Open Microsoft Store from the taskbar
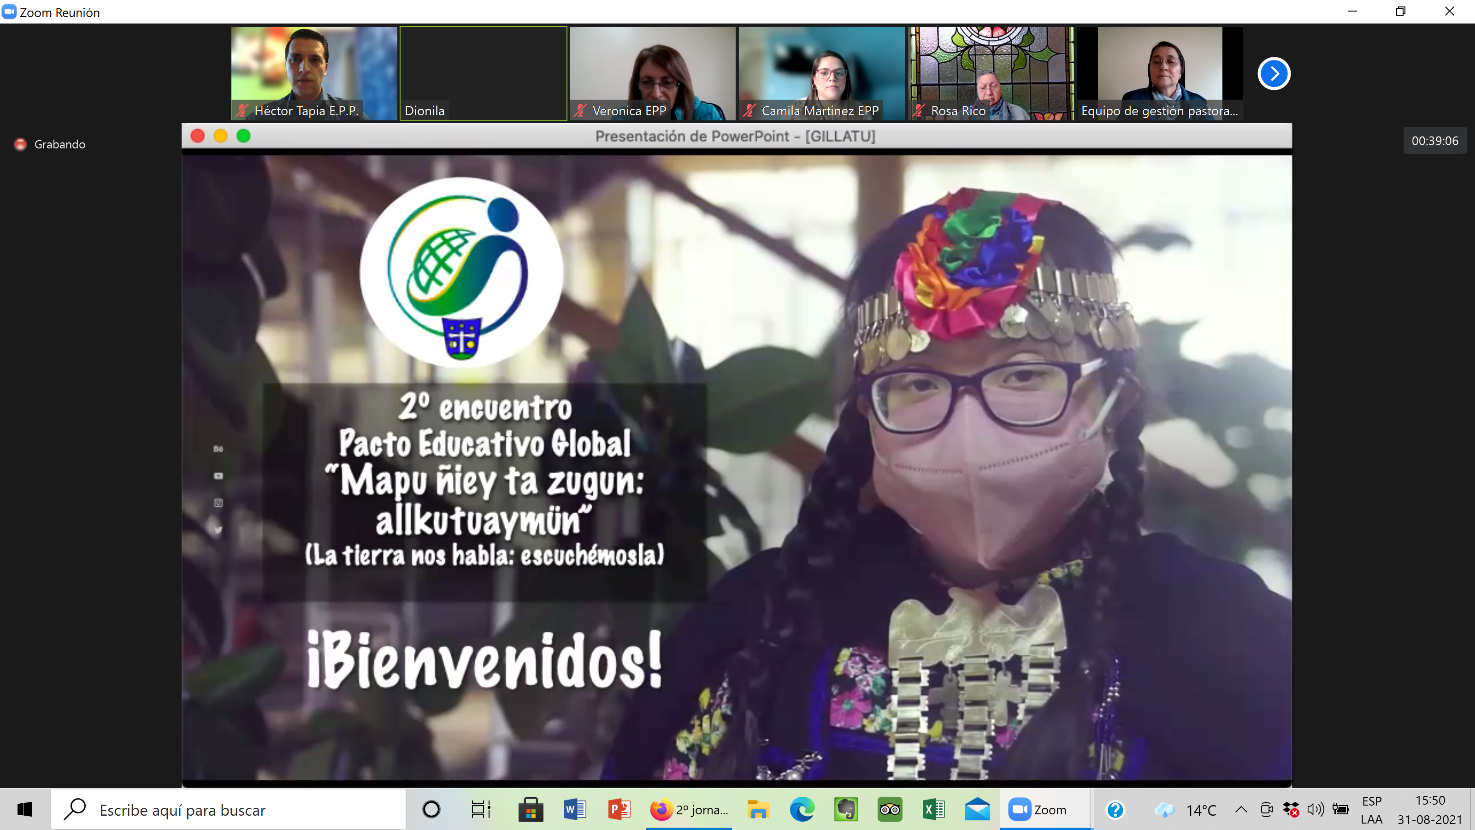Image resolution: width=1475 pixels, height=830 pixels. pyautogui.click(x=531, y=809)
